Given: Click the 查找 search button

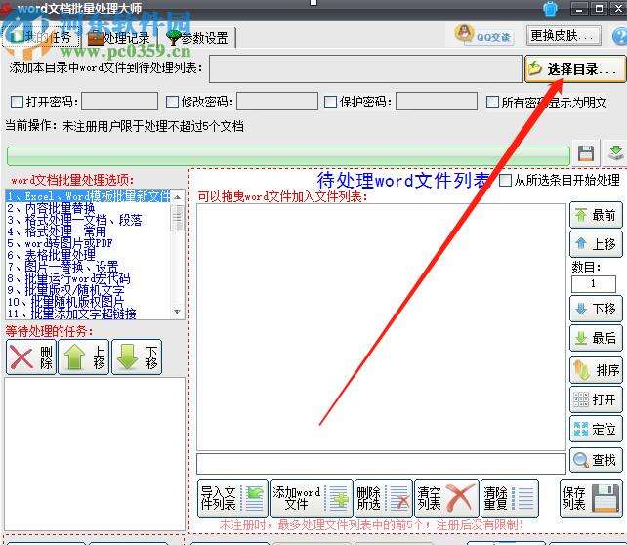Looking at the screenshot, I should [596, 460].
